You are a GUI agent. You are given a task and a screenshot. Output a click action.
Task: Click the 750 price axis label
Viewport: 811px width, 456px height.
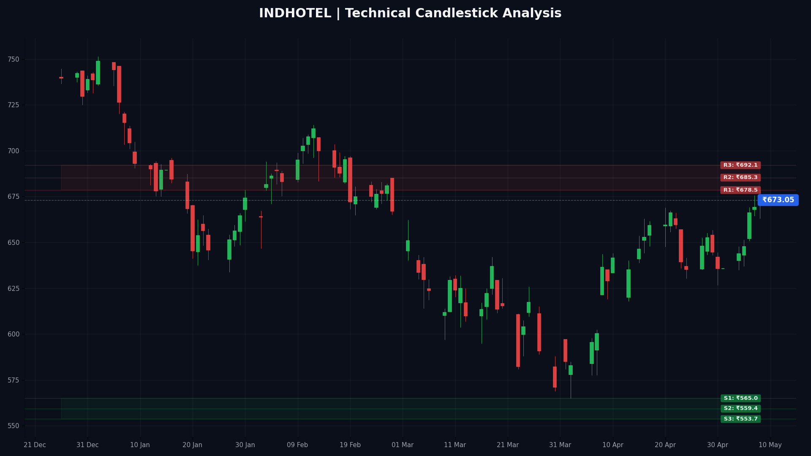click(13, 60)
